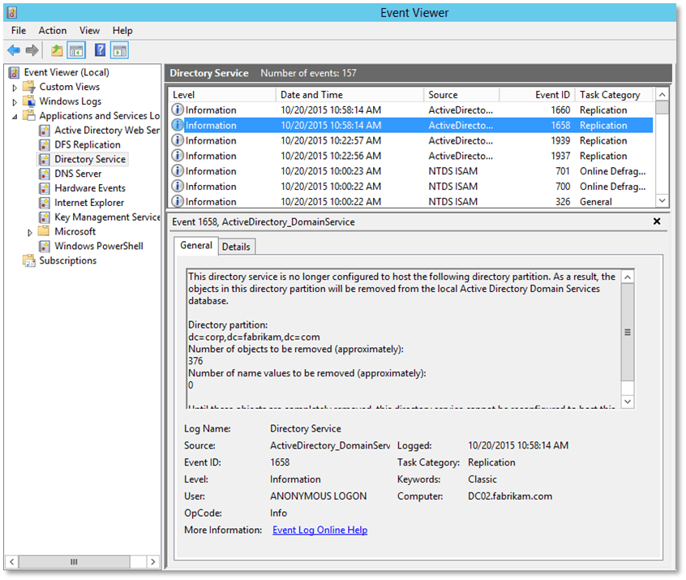Viewport: 686px width, 580px height.
Task: Open Event Log Online Help link
Action: (x=319, y=530)
